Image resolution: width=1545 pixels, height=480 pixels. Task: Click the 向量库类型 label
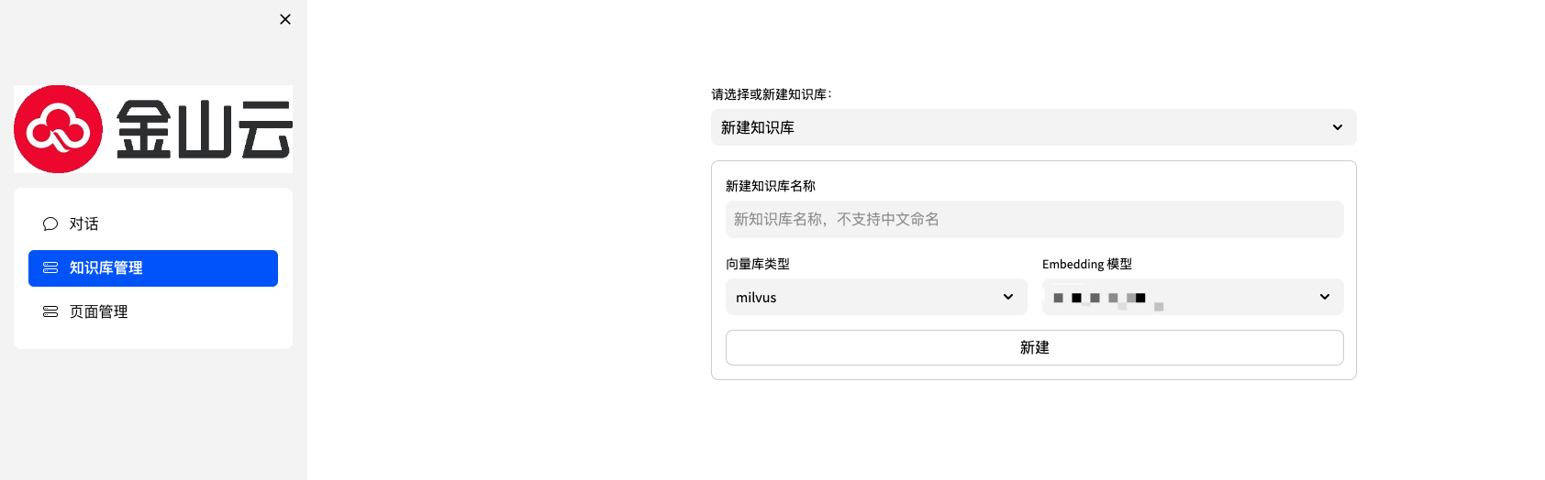pyautogui.click(x=757, y=264)
